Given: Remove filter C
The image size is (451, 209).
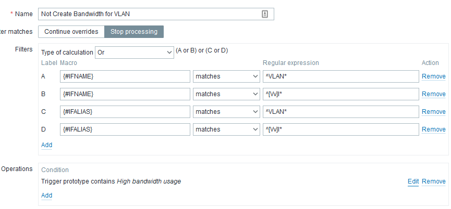Looking at the screenshot, I should [x=433, y=112].
